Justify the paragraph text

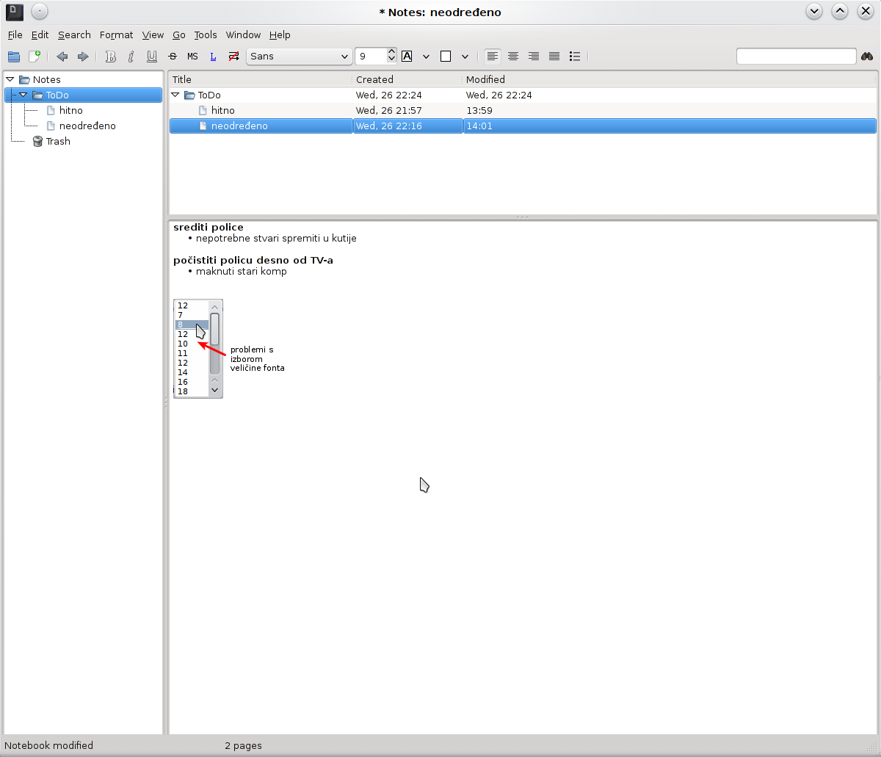554,57
